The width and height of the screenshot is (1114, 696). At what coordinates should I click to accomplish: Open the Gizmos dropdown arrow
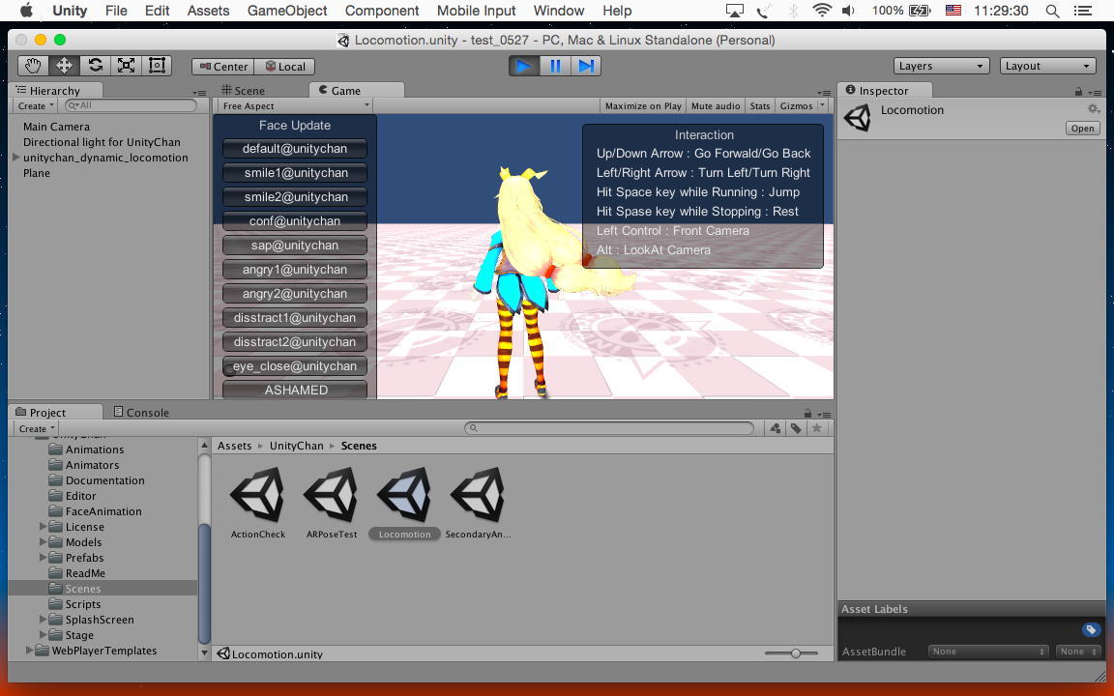tap(823, 105)
